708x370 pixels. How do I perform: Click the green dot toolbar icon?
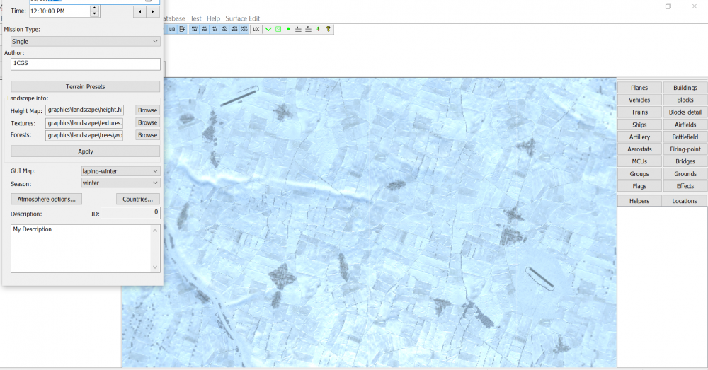click(288, 29)
